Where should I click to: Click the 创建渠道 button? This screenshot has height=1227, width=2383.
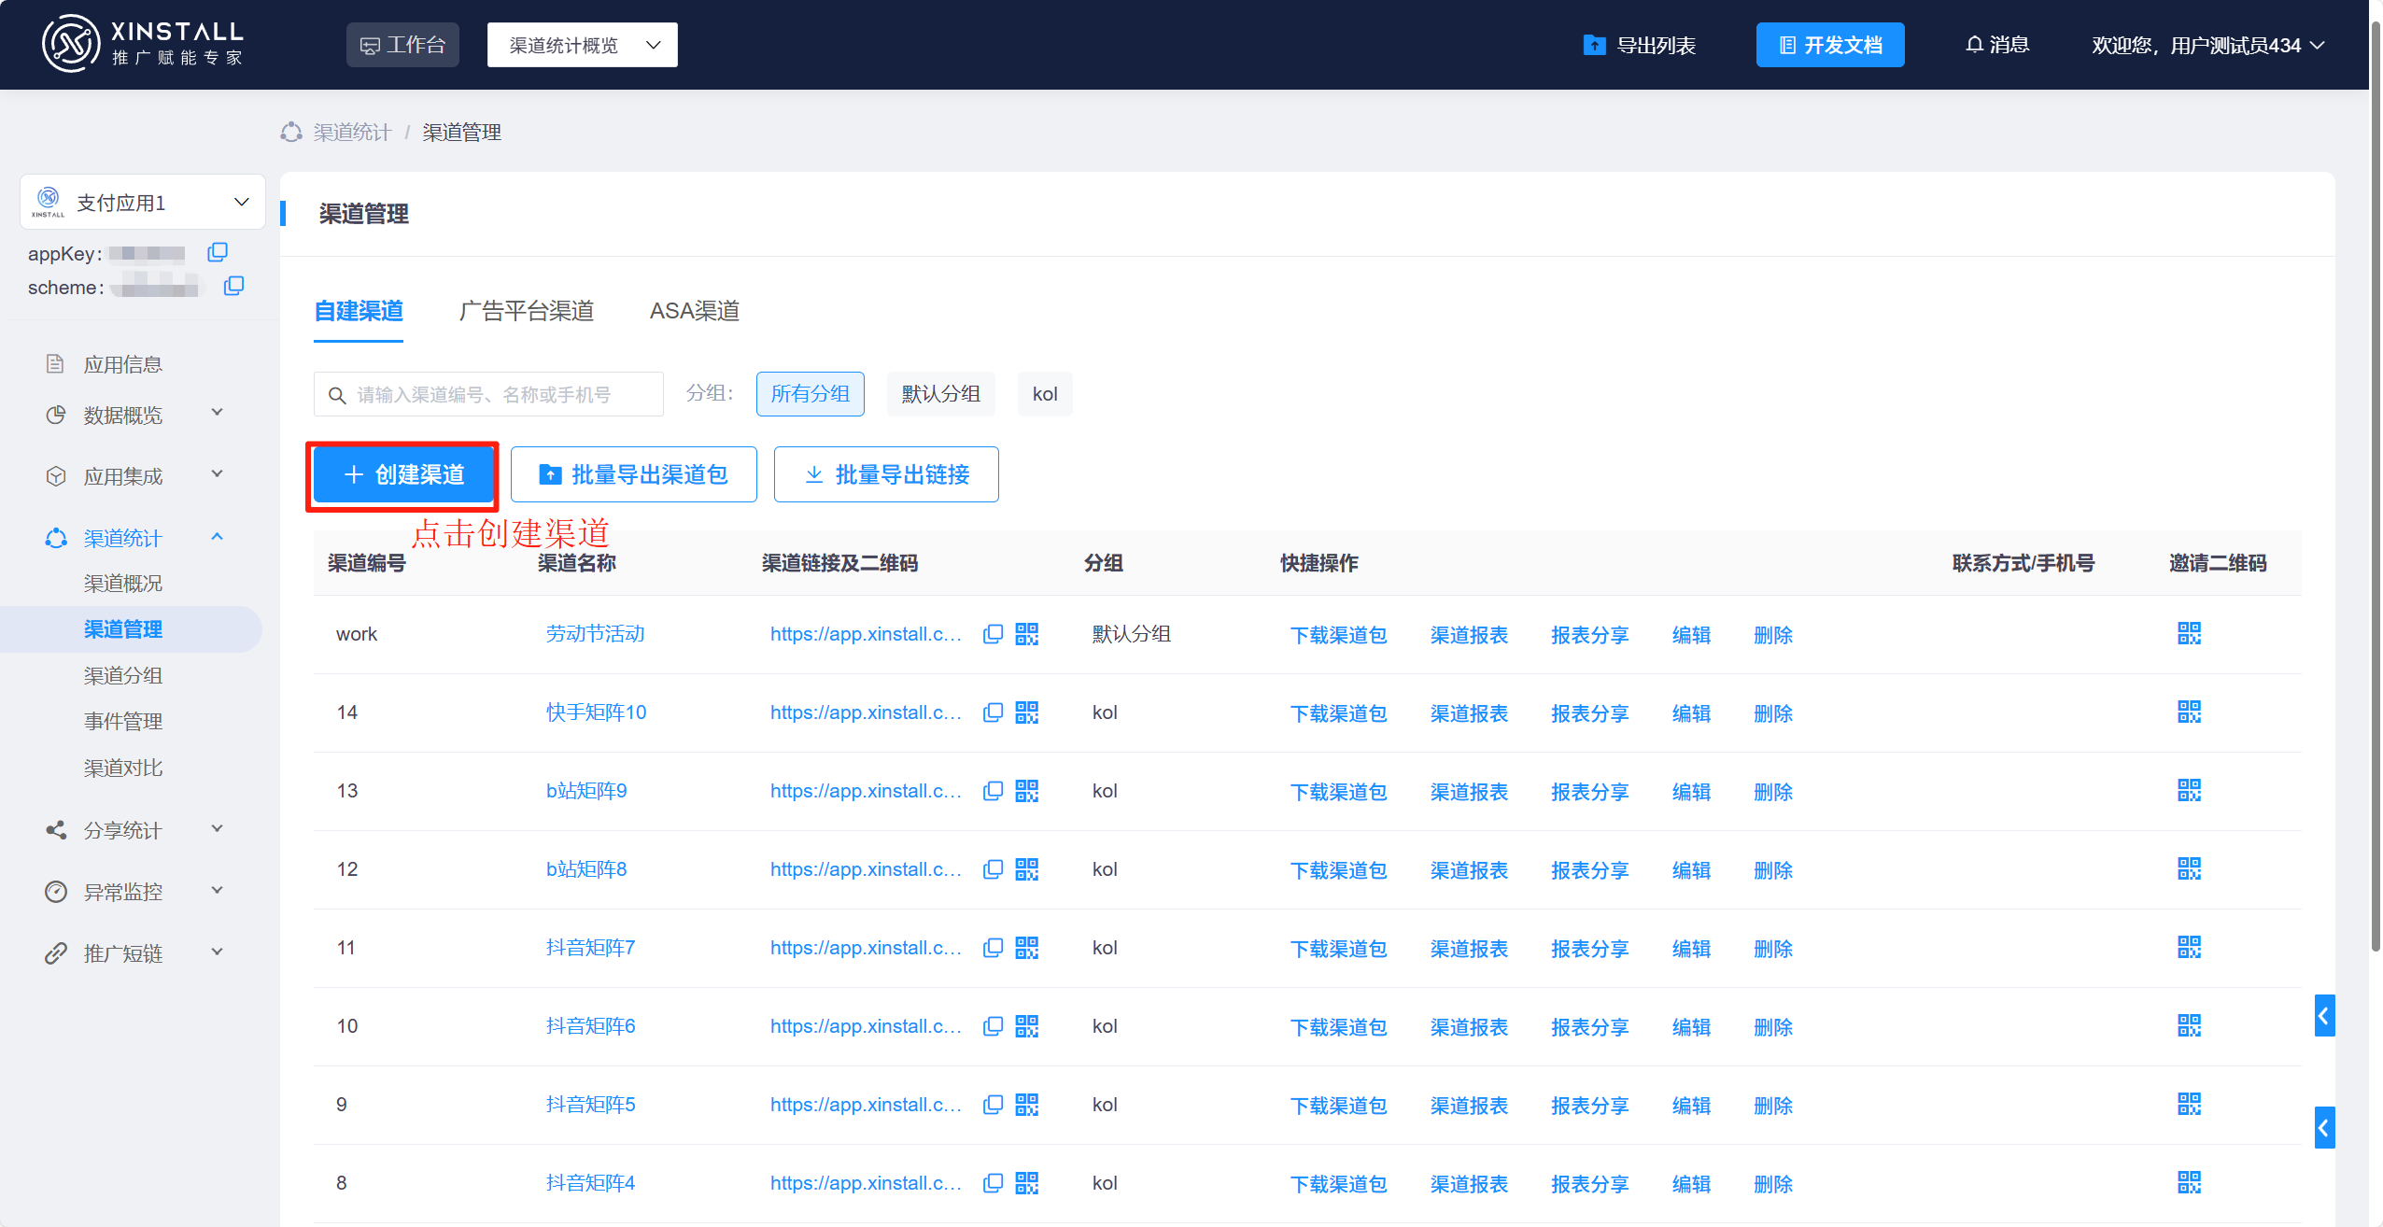pos(403,475)
